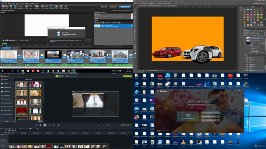Hide the top layer in Photoshop Layers
Image resolution: width=266 pixels, height=149 pixels.
[245, 38]
